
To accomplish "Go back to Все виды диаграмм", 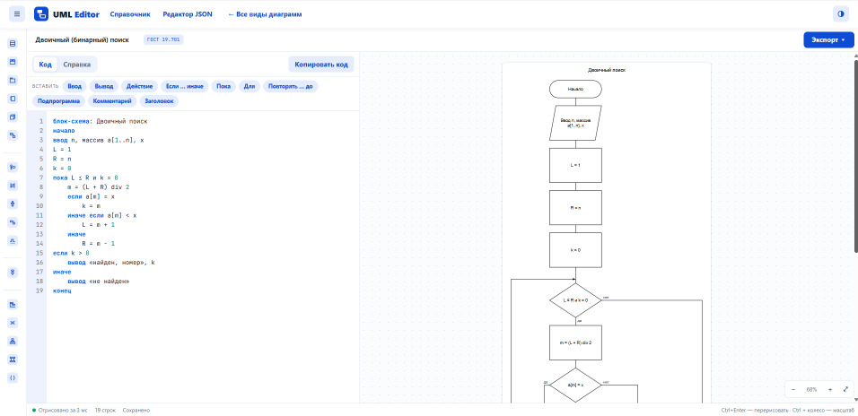I will [265, 14].
